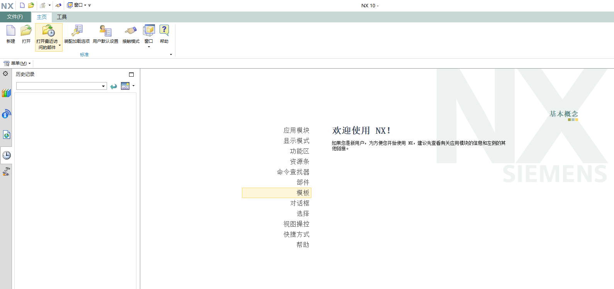Open the Web Browser resource tab
614x289 pixels.
click(6, 134)
